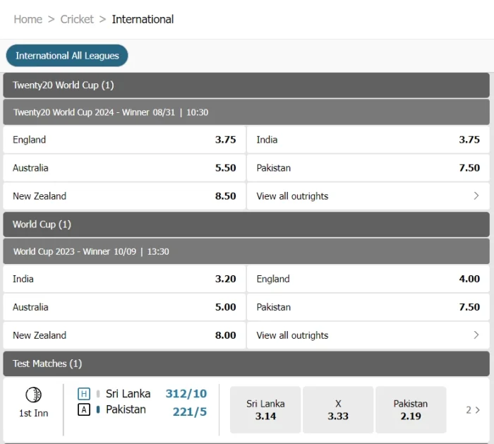Open Pakistan team name in Test match

coord(126,409)
